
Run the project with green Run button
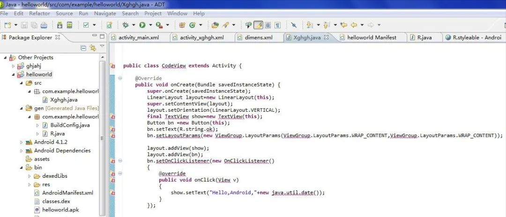coord(142,25)
